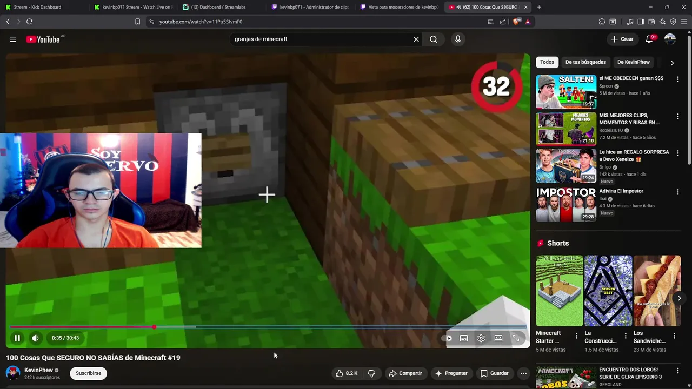Open options for Los Sandwiche... short
Screen dimensions: 692x389
[x=674, y=336]
